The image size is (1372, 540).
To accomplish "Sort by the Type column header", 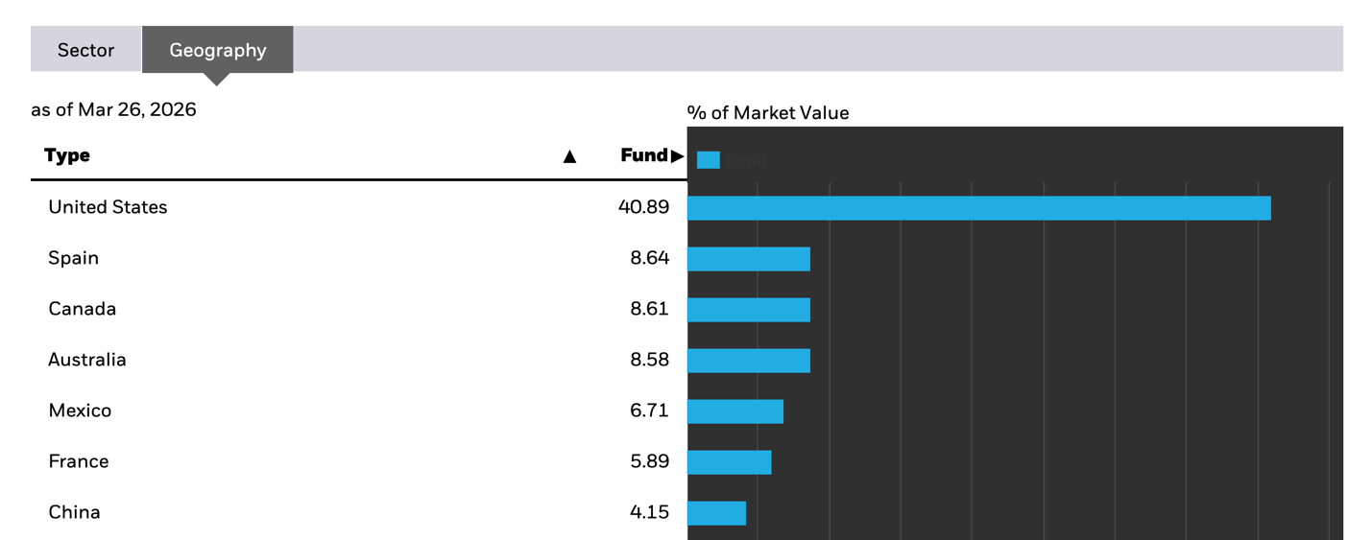I will (x=67, y=155).
